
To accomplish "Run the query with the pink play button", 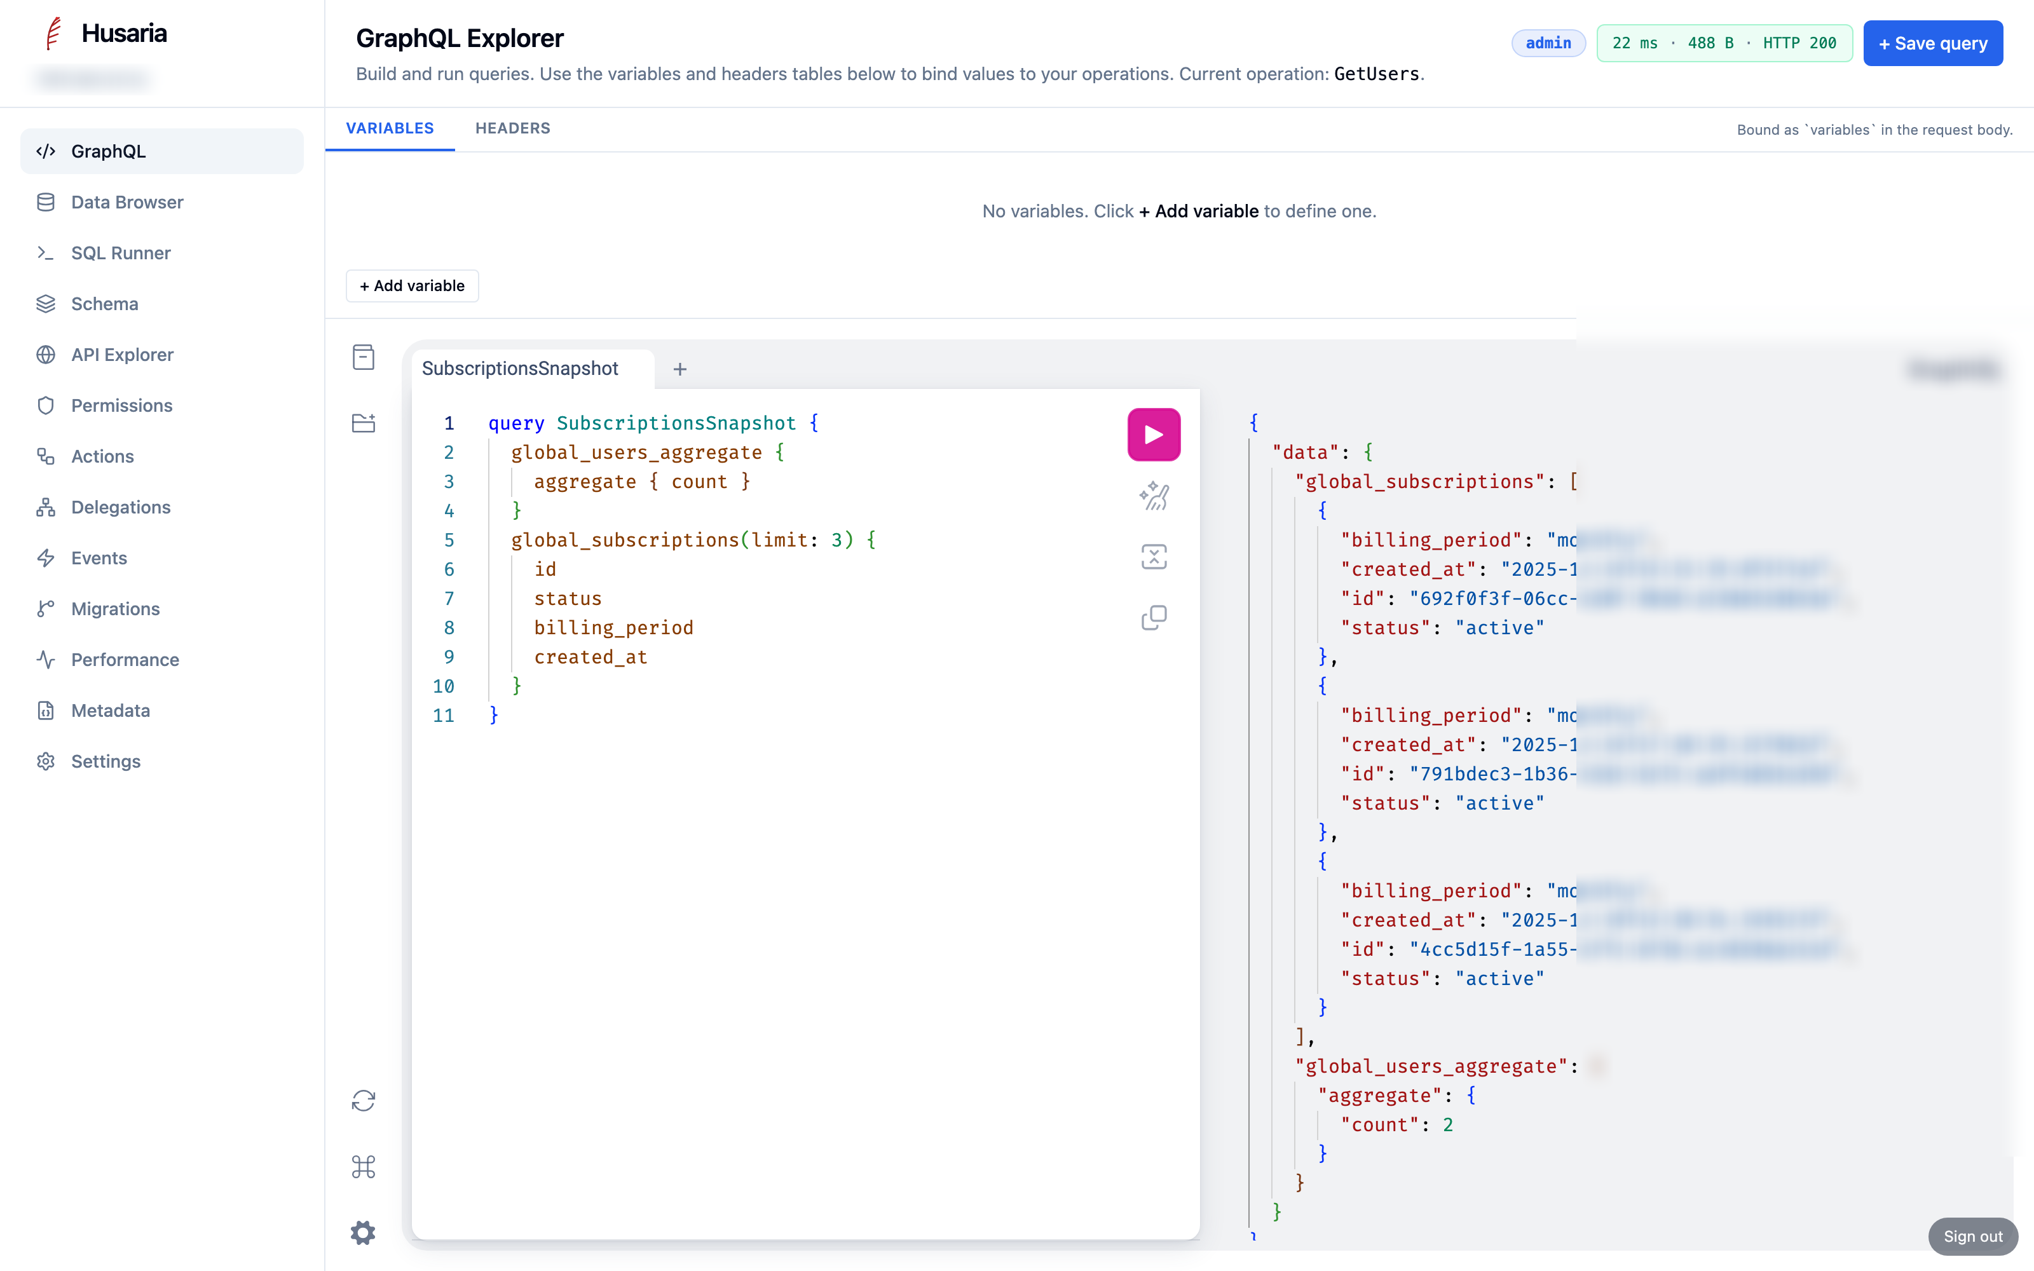I will [x=1153, y=435].
